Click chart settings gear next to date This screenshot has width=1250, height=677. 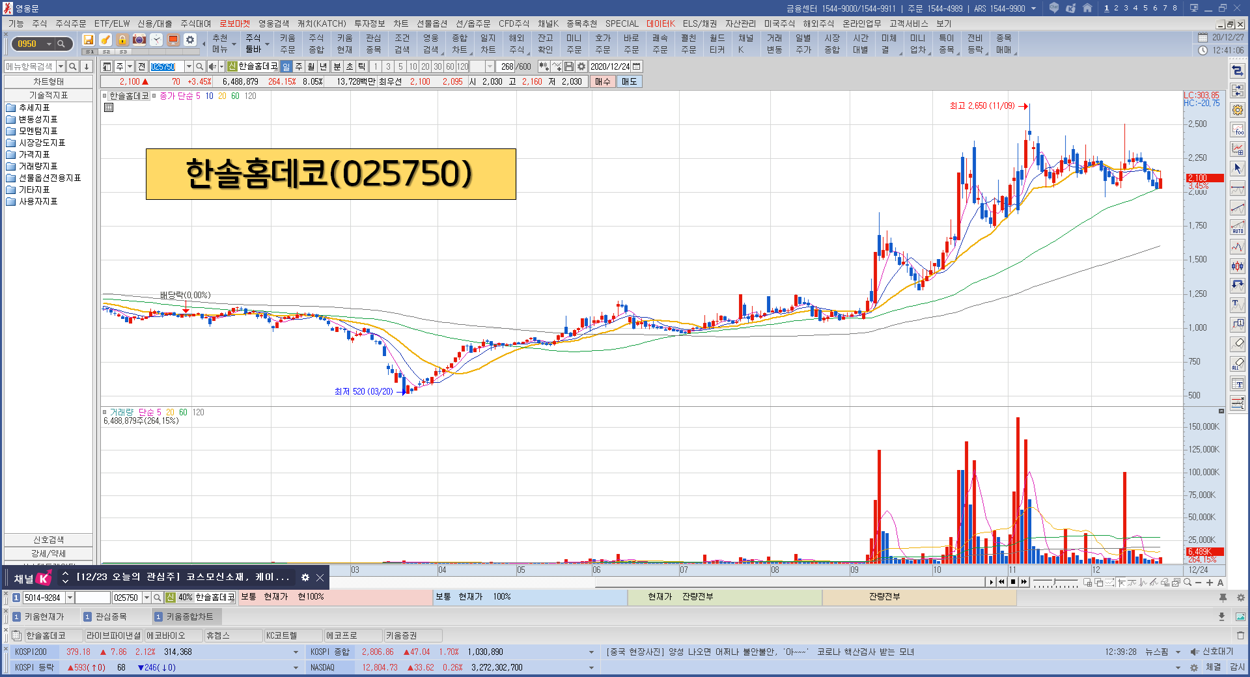(581, 66)
